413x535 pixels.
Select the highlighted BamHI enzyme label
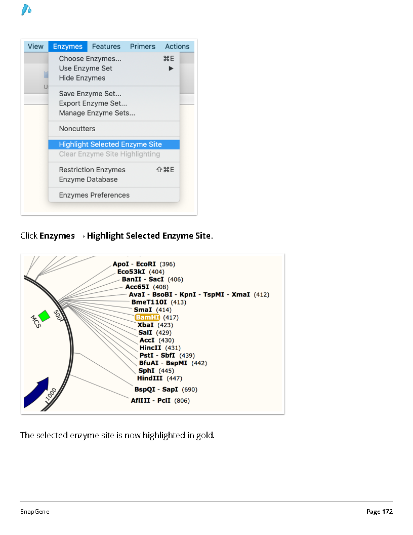pyautogui.click(x=147, y=317)
